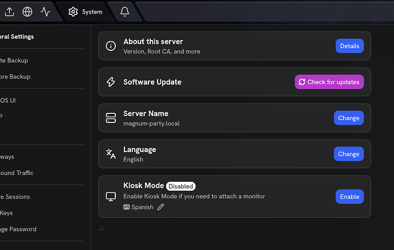
Task: Open the upload icon in top bar
Action: pos(9,11)
